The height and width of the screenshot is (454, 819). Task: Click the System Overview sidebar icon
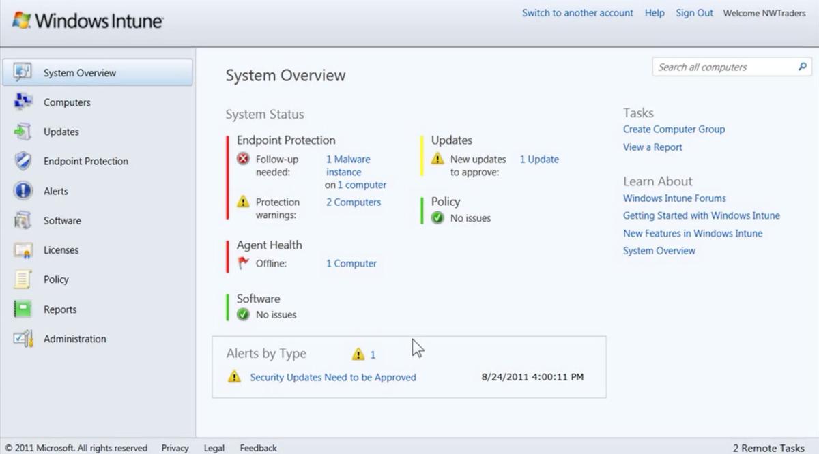click(x=23, y=72)
